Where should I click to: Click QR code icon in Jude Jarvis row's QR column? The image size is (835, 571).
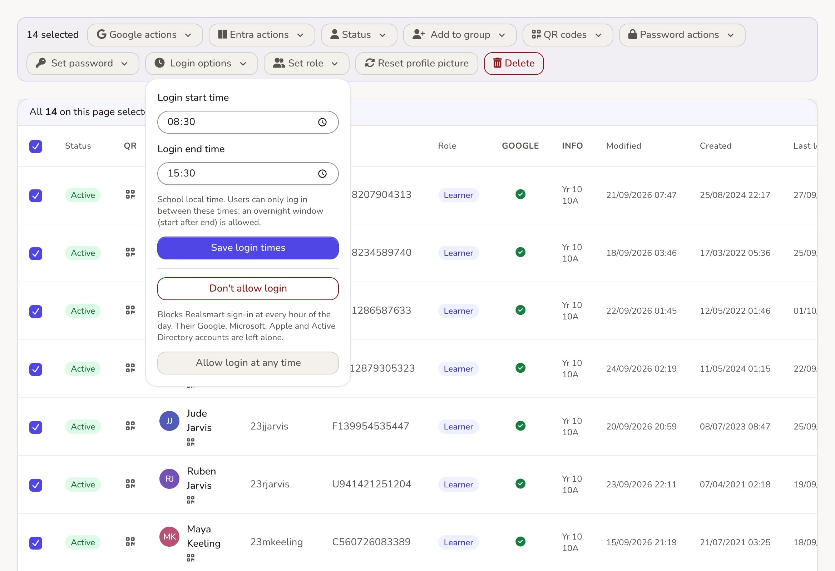pos(130,426)
